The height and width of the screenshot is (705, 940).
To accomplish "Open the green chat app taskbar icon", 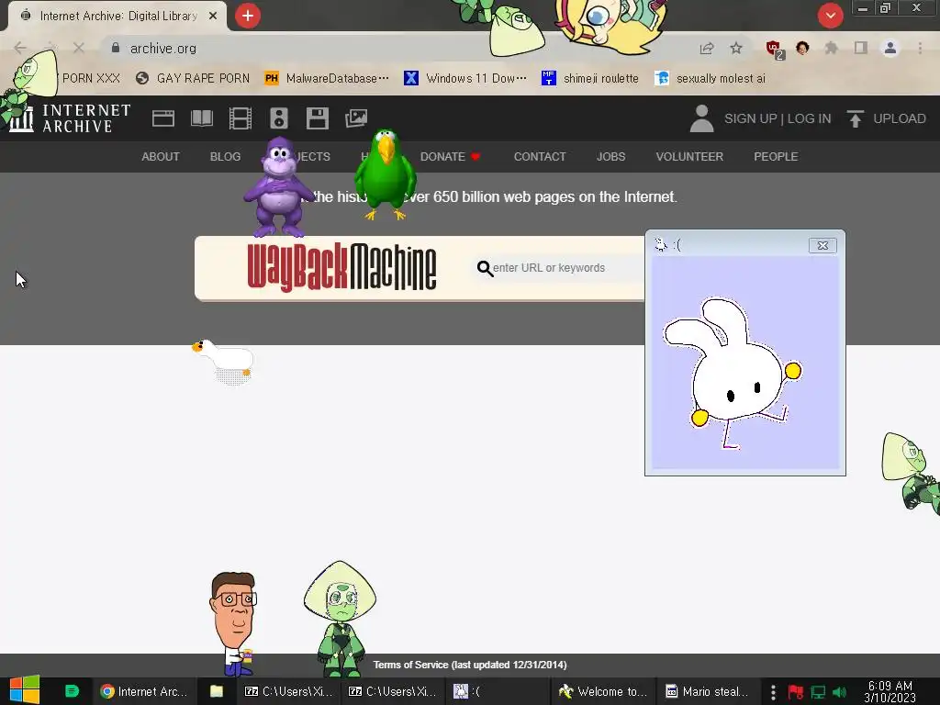I will pos(72,690).
